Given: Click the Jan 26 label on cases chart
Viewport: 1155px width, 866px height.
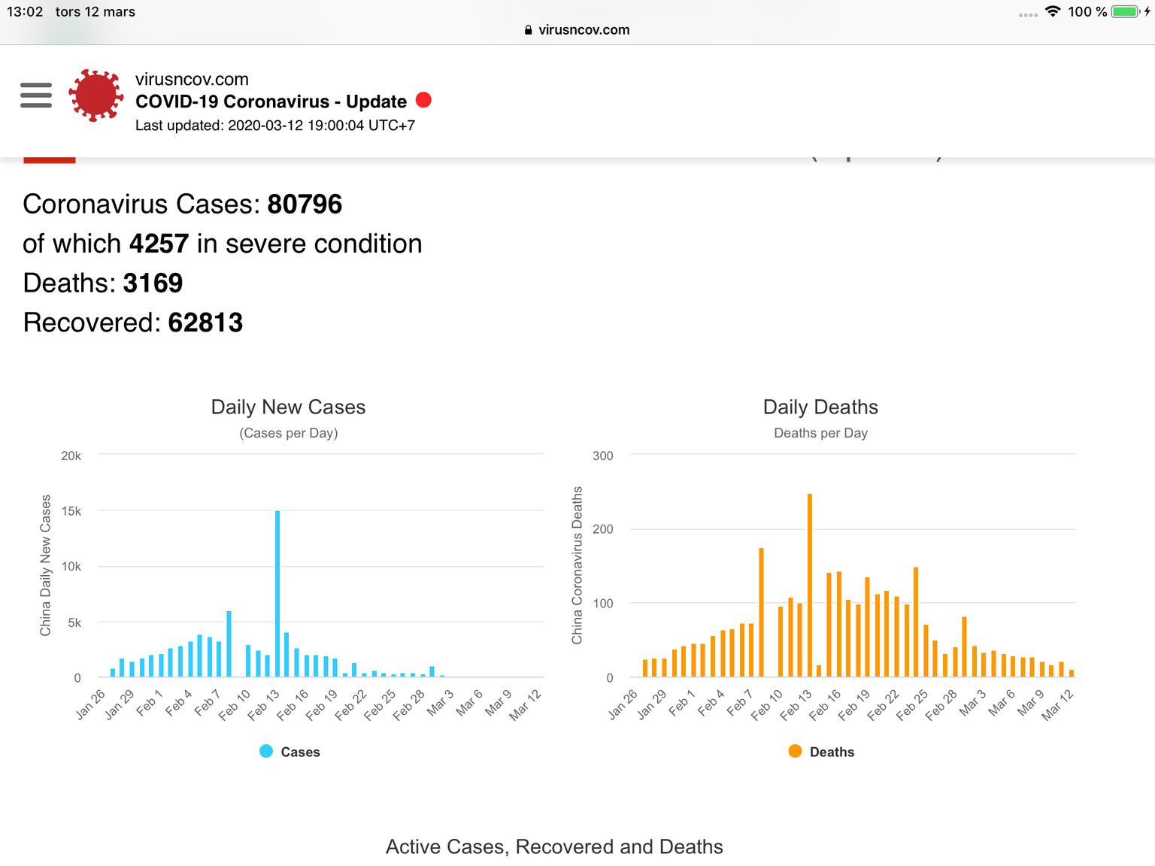Looking at the screenshot, I should (91, 704).
